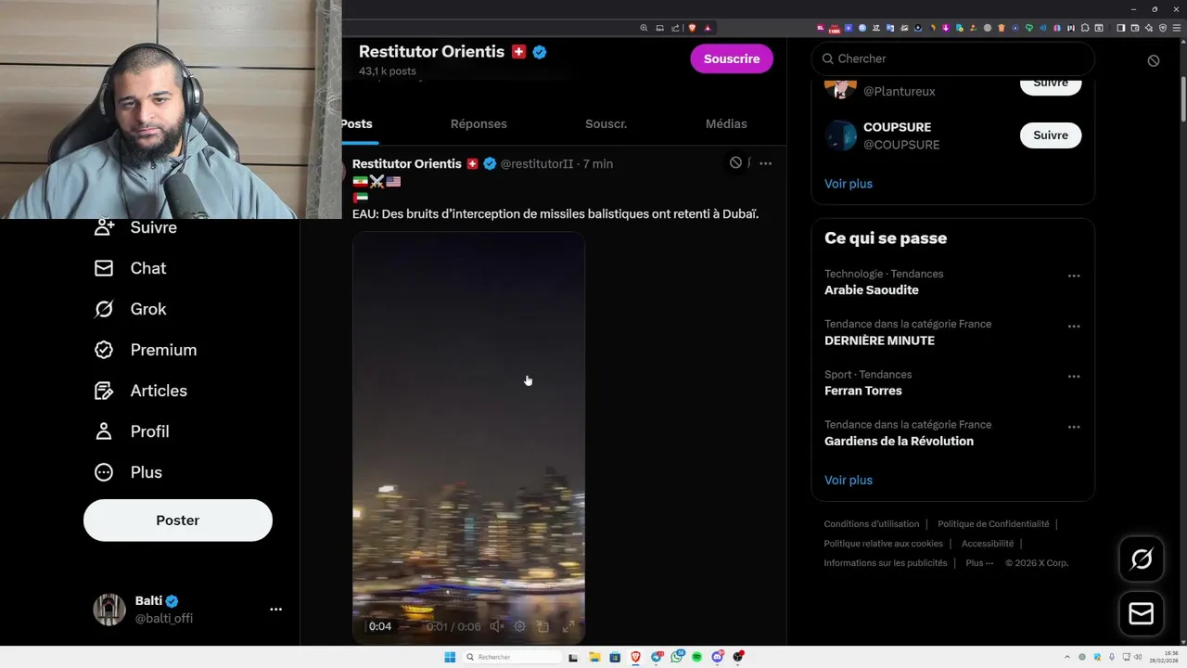Follow the COUPSURE account
1187x668 pixels.
click(x=1051, y=135)
